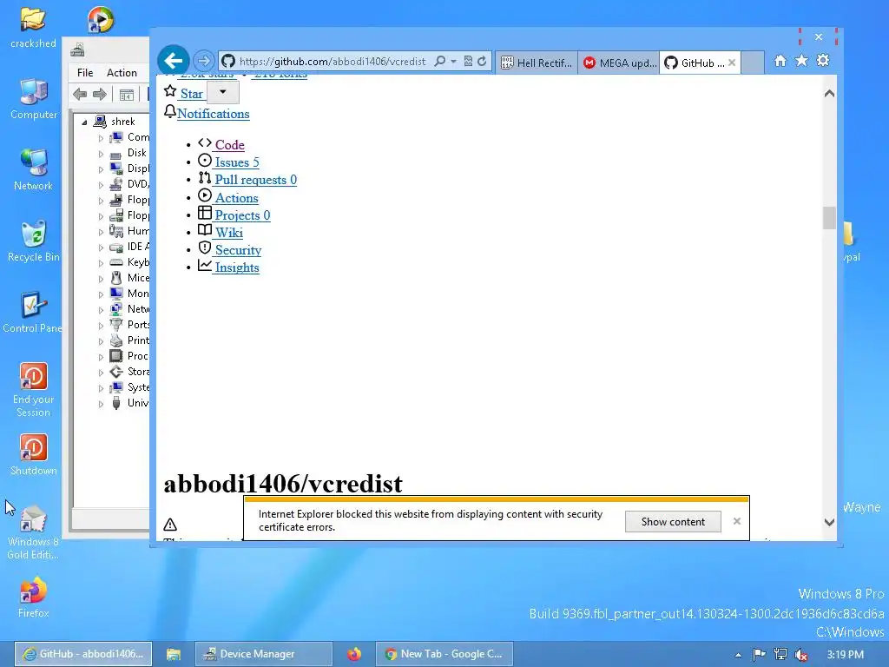Select the Firefox desktop icon

point(34,598)
